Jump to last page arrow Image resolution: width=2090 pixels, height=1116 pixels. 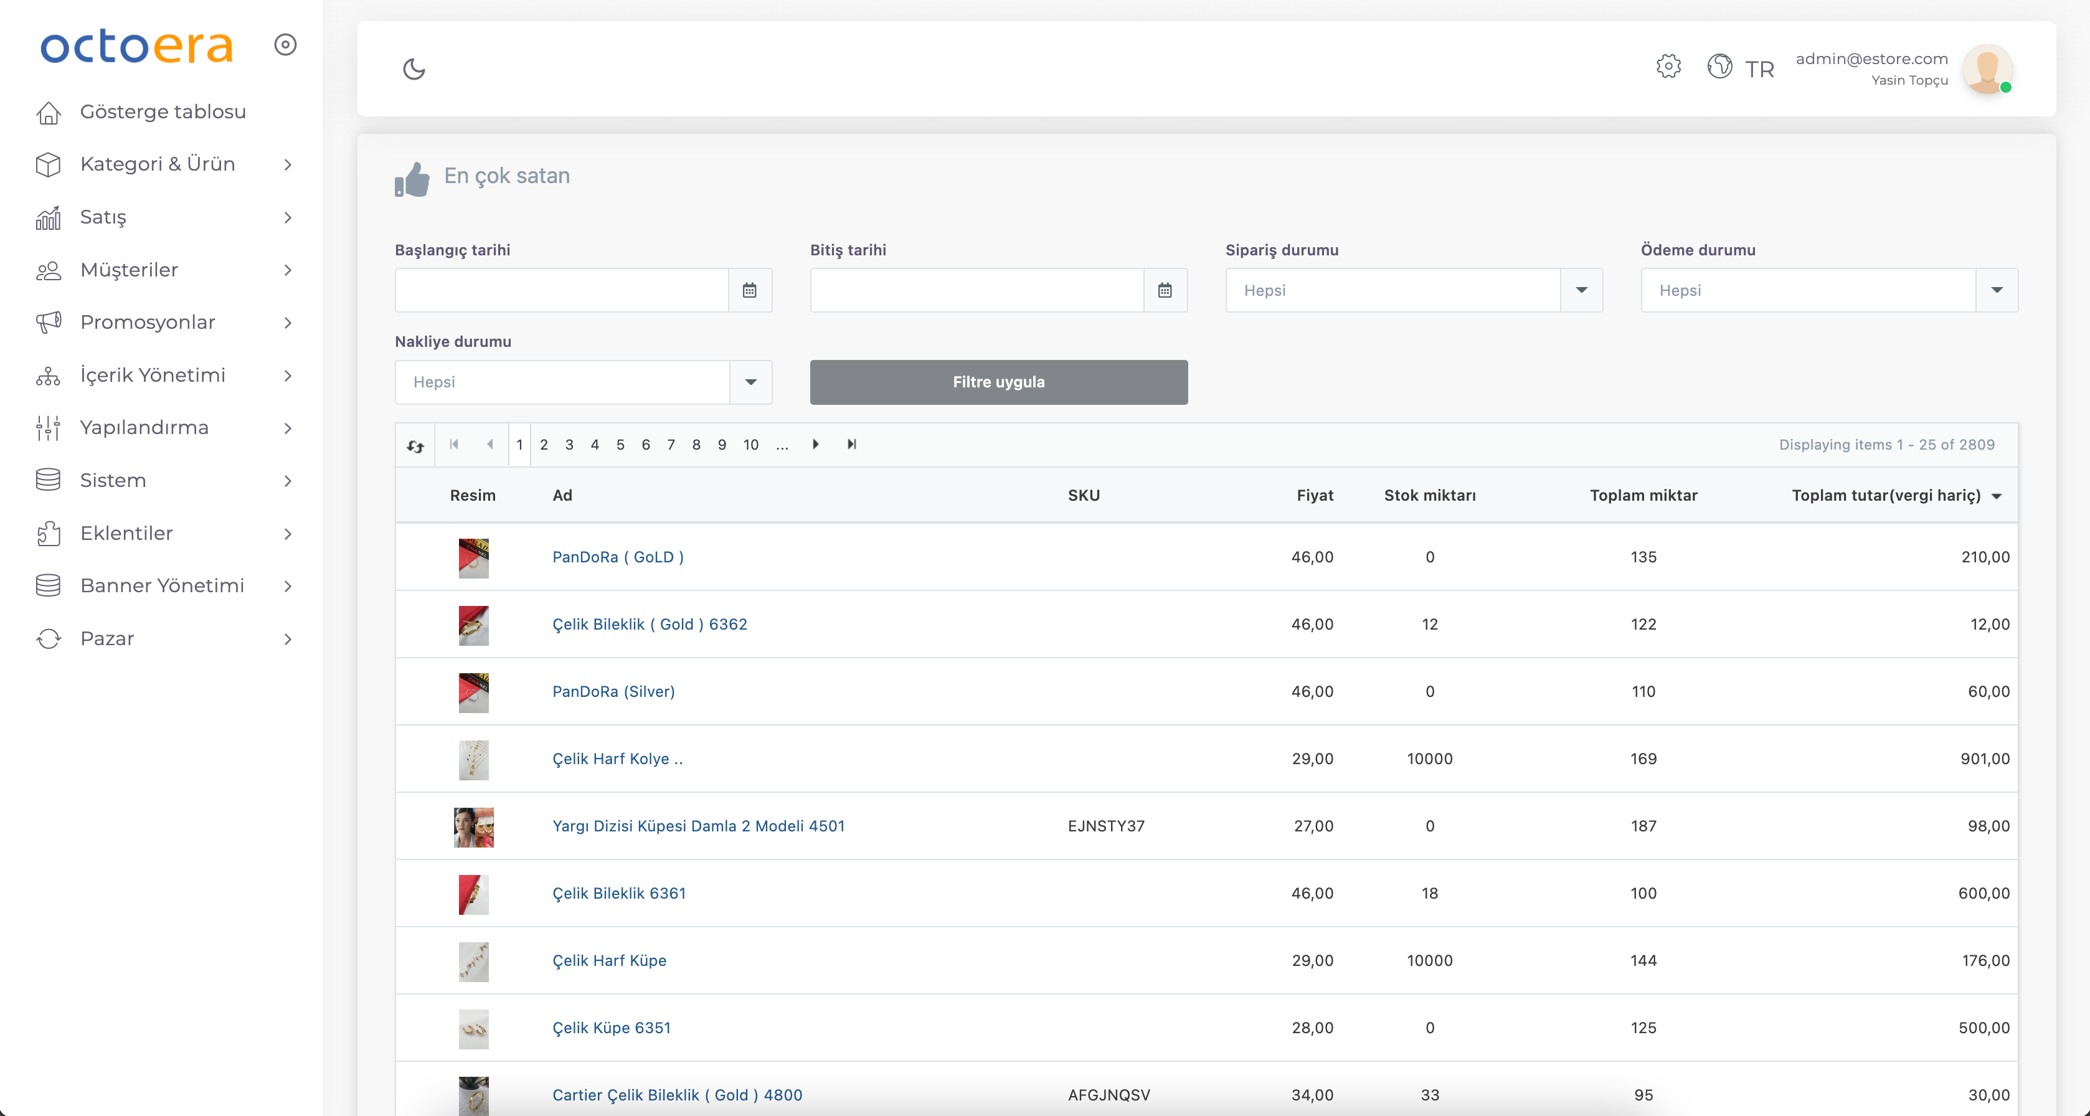[851, 445]
